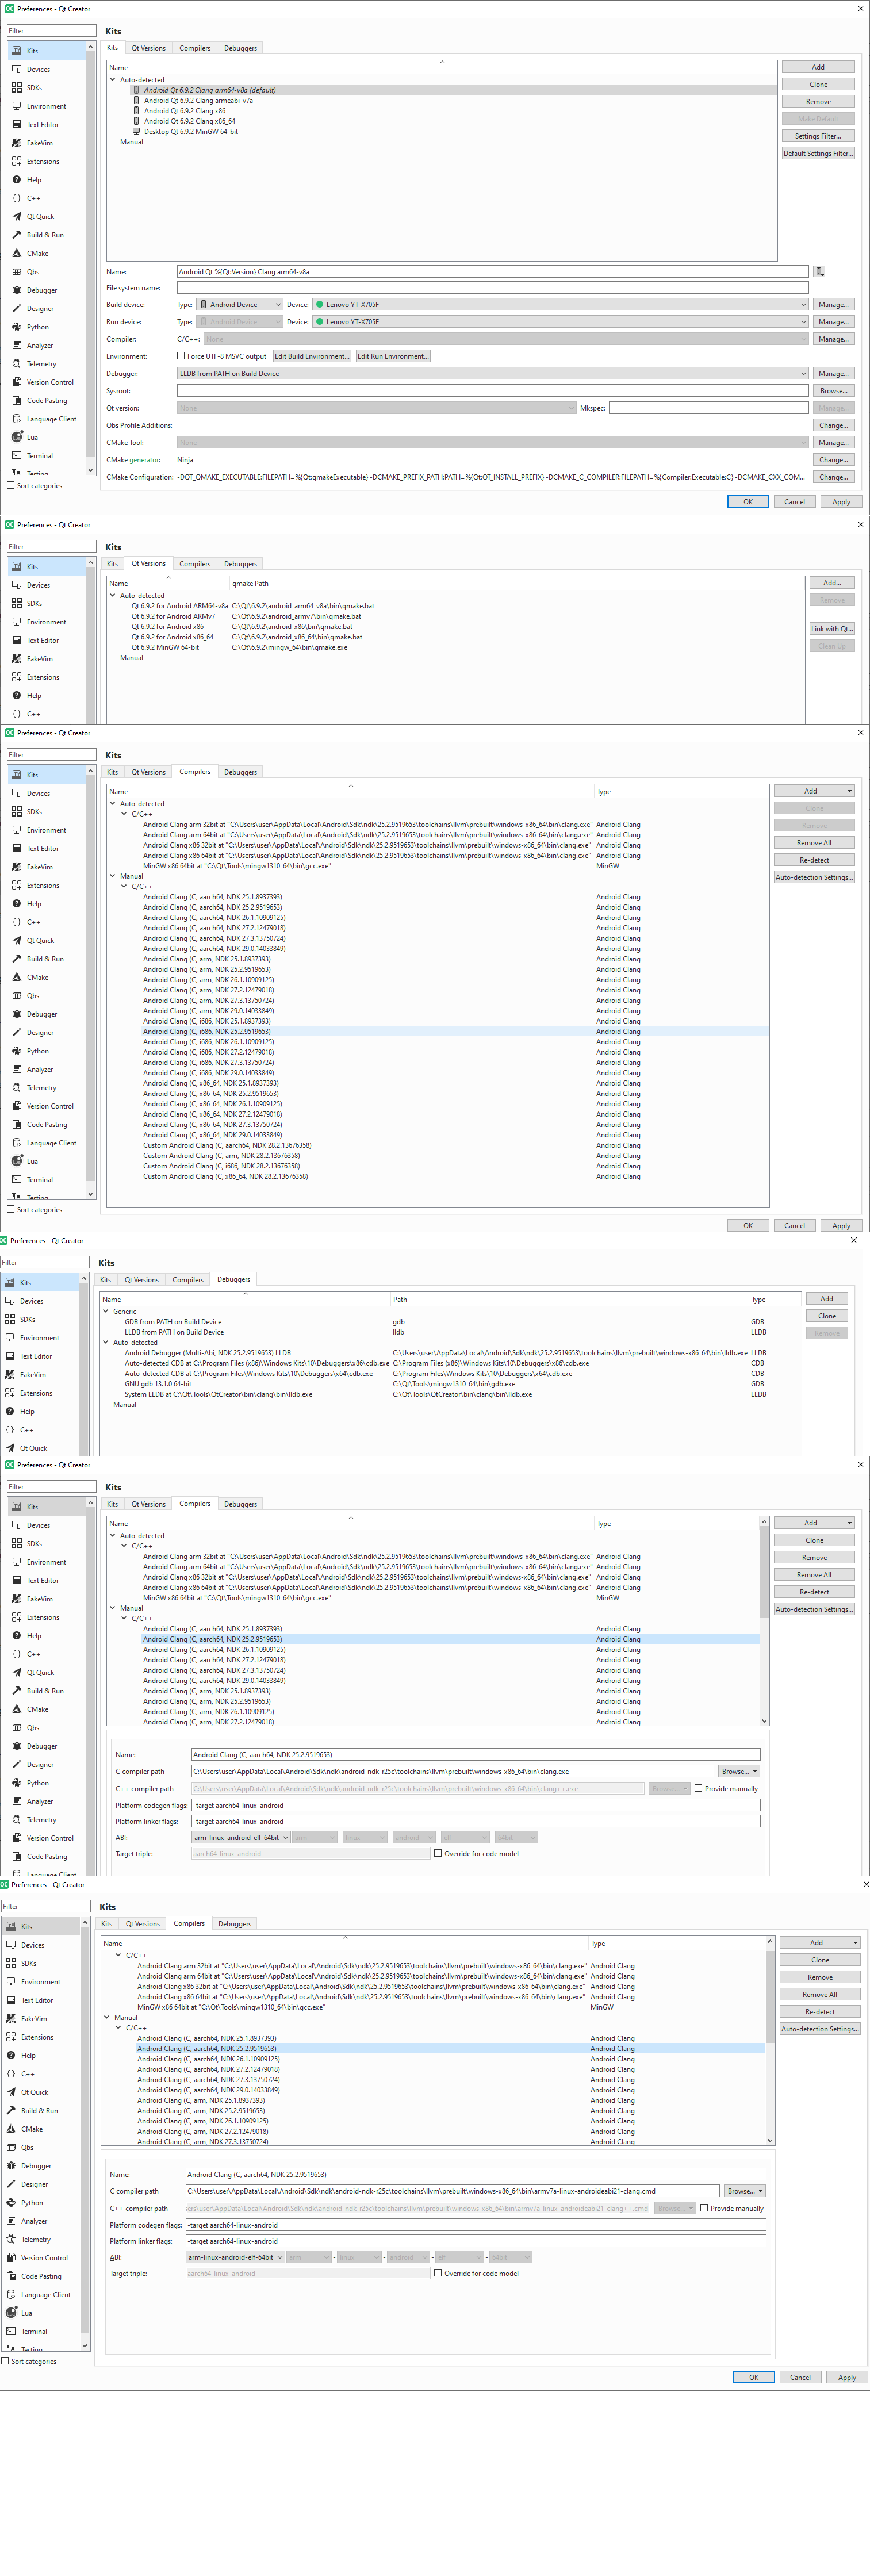Open Devices category icon in the Kits-tab window
Screen dimensions: 870x2576
coord(17,69)
